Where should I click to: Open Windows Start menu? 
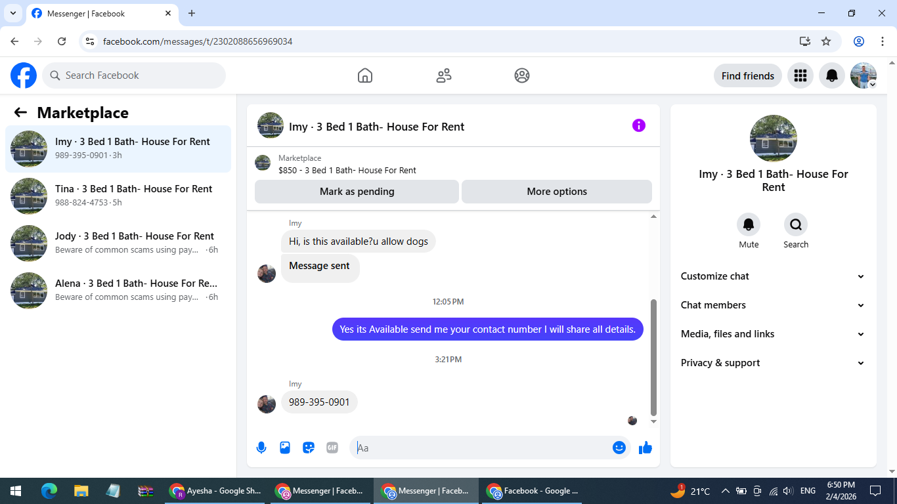(16, 491)
